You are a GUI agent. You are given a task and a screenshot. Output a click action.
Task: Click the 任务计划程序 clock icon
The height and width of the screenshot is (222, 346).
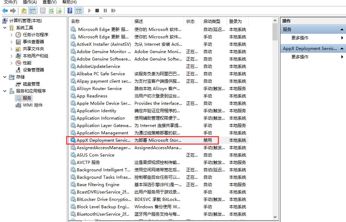point(18,35)
